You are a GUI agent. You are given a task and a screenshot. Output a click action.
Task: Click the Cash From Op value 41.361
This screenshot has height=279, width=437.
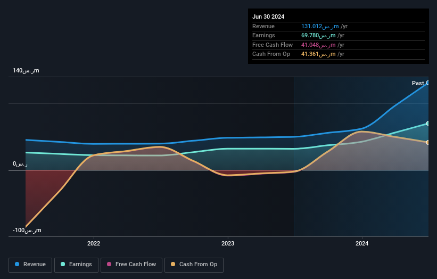318,54
